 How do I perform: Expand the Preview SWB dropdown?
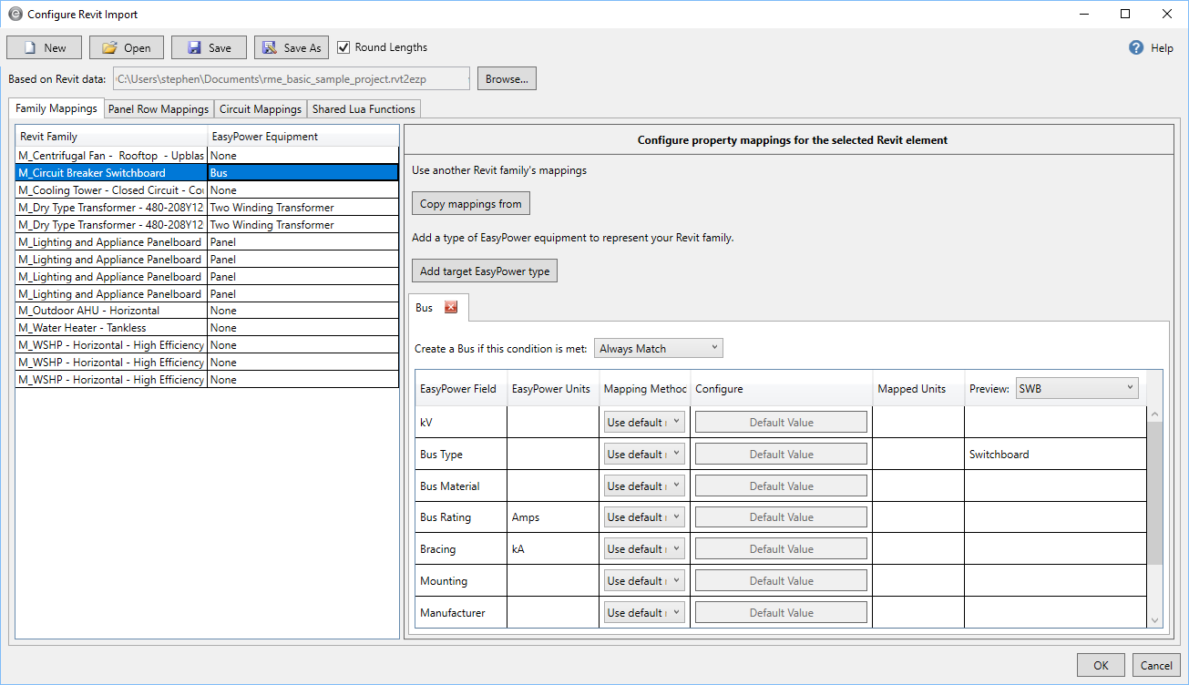click(1077, 389)
